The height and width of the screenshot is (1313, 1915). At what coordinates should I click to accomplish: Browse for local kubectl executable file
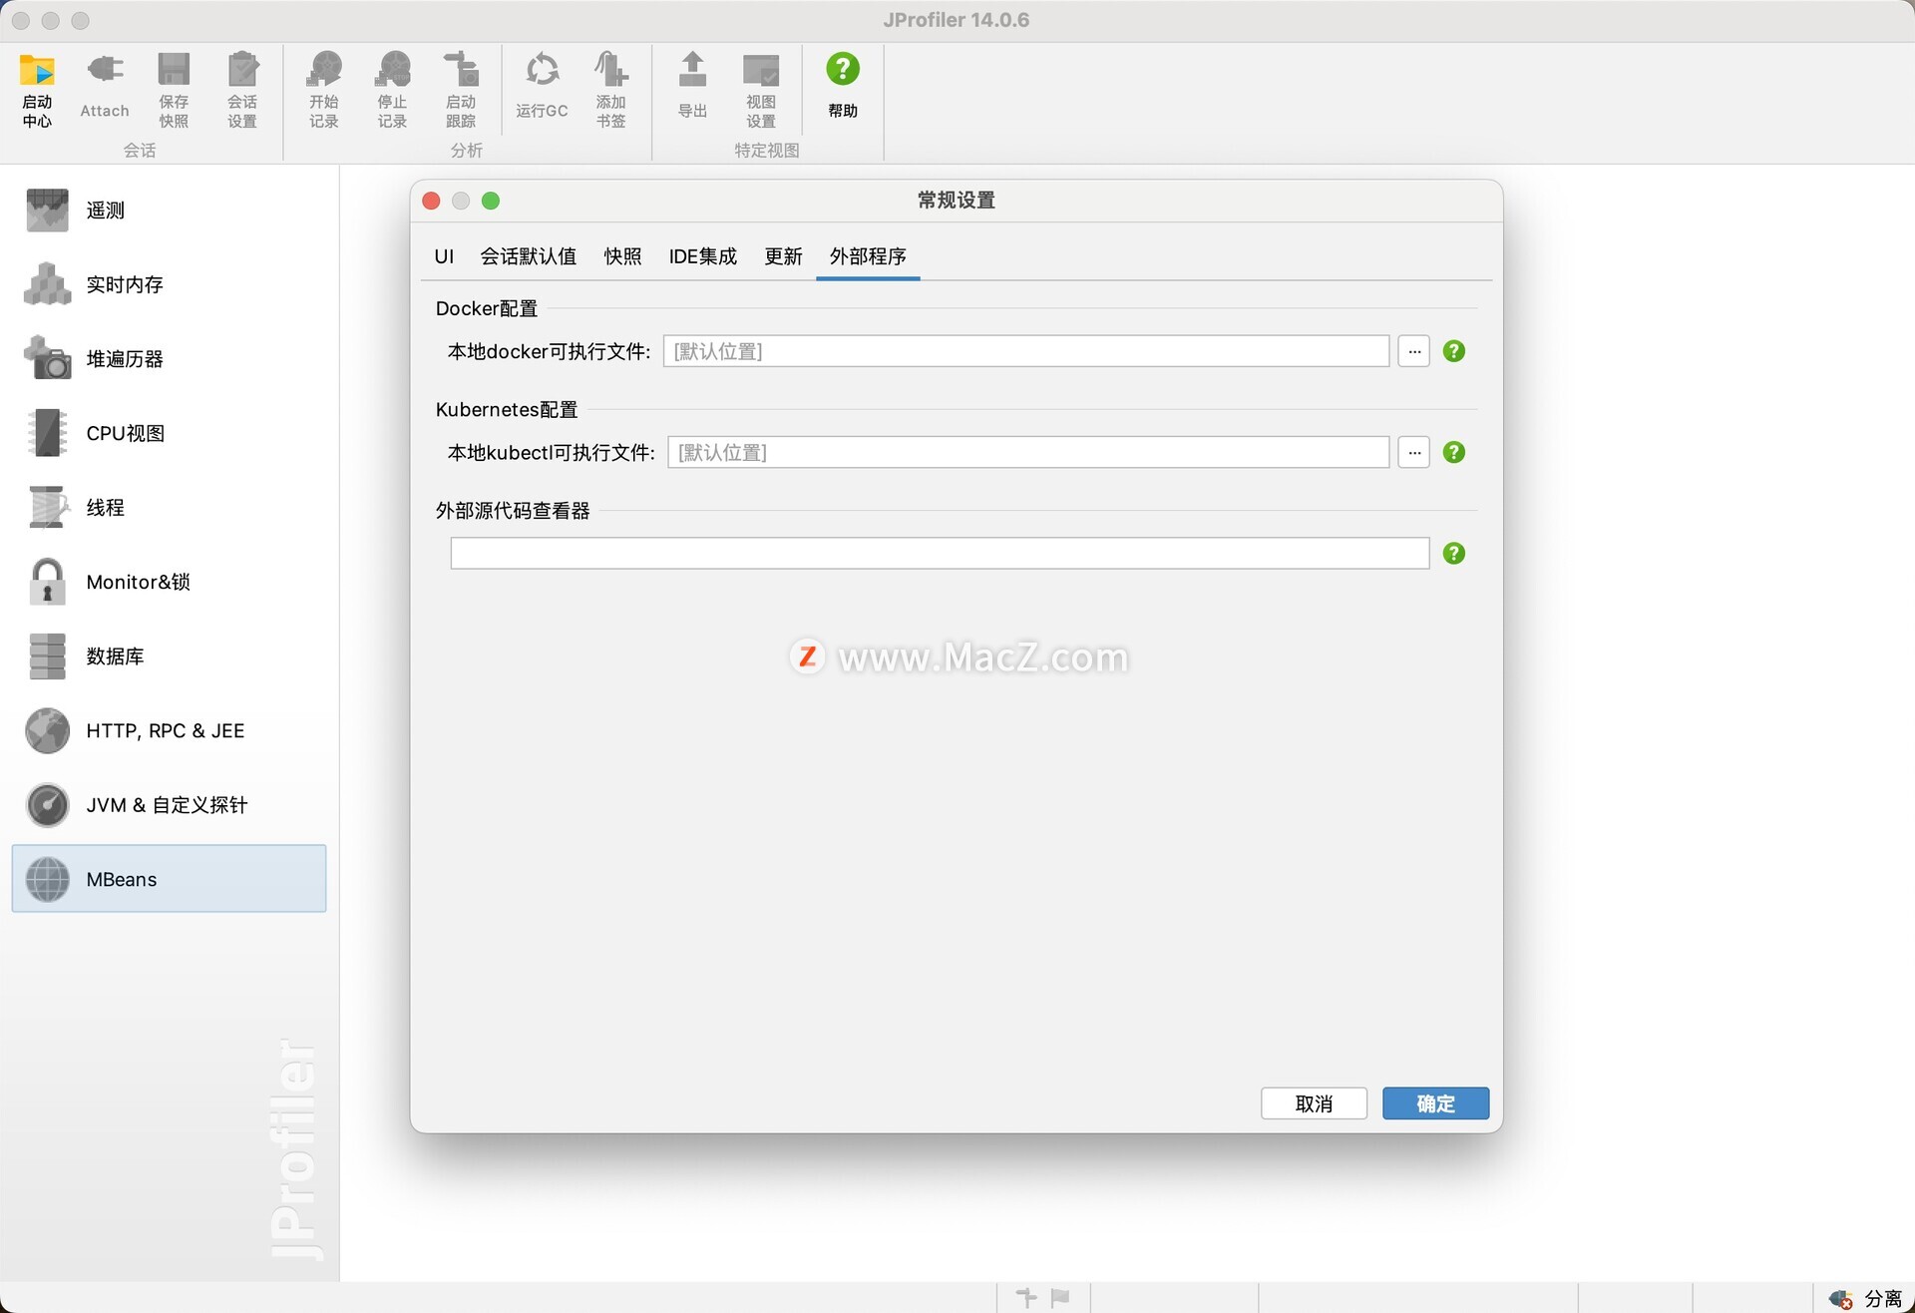1414,452
